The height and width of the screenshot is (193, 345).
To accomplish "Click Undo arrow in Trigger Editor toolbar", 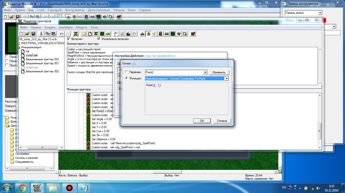I will (x=61, y=34).
